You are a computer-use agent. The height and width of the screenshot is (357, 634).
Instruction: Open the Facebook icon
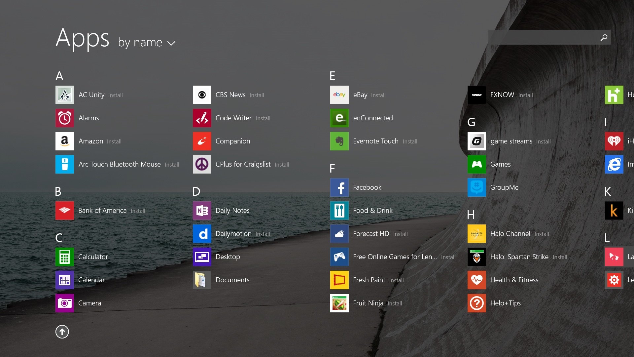(x=339, y=187)
